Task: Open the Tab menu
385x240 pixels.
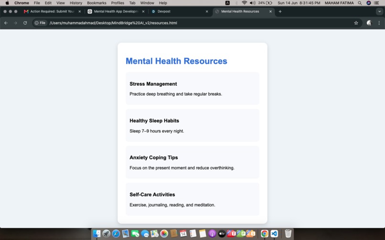Action: (132, 3)
